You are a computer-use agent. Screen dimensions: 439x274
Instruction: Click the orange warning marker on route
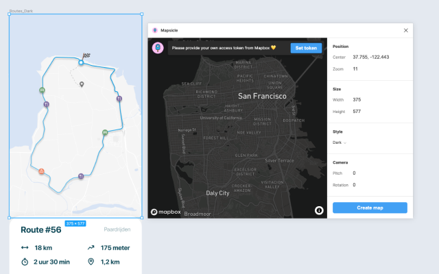coord(41,171)
